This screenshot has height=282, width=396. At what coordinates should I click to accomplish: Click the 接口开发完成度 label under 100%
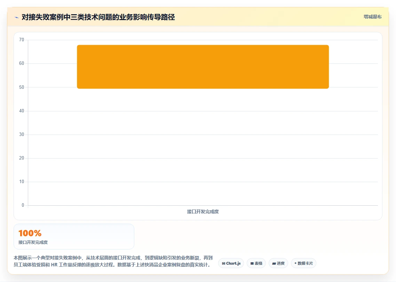click(33, 242)
